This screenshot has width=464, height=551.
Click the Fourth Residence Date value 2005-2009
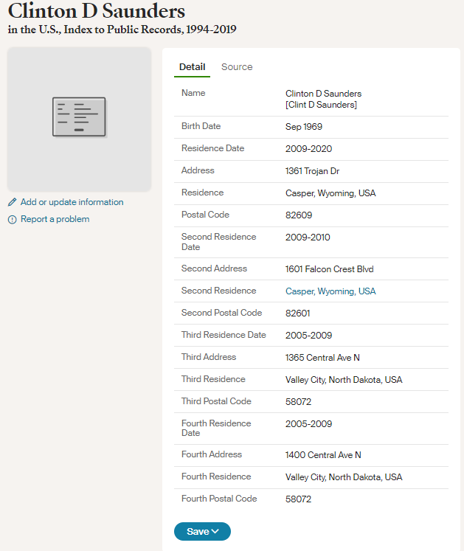(x=308, y=424)
